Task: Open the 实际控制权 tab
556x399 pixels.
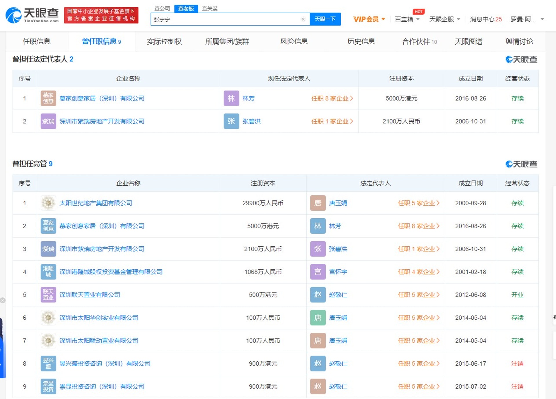Action: tap(164, 41)
